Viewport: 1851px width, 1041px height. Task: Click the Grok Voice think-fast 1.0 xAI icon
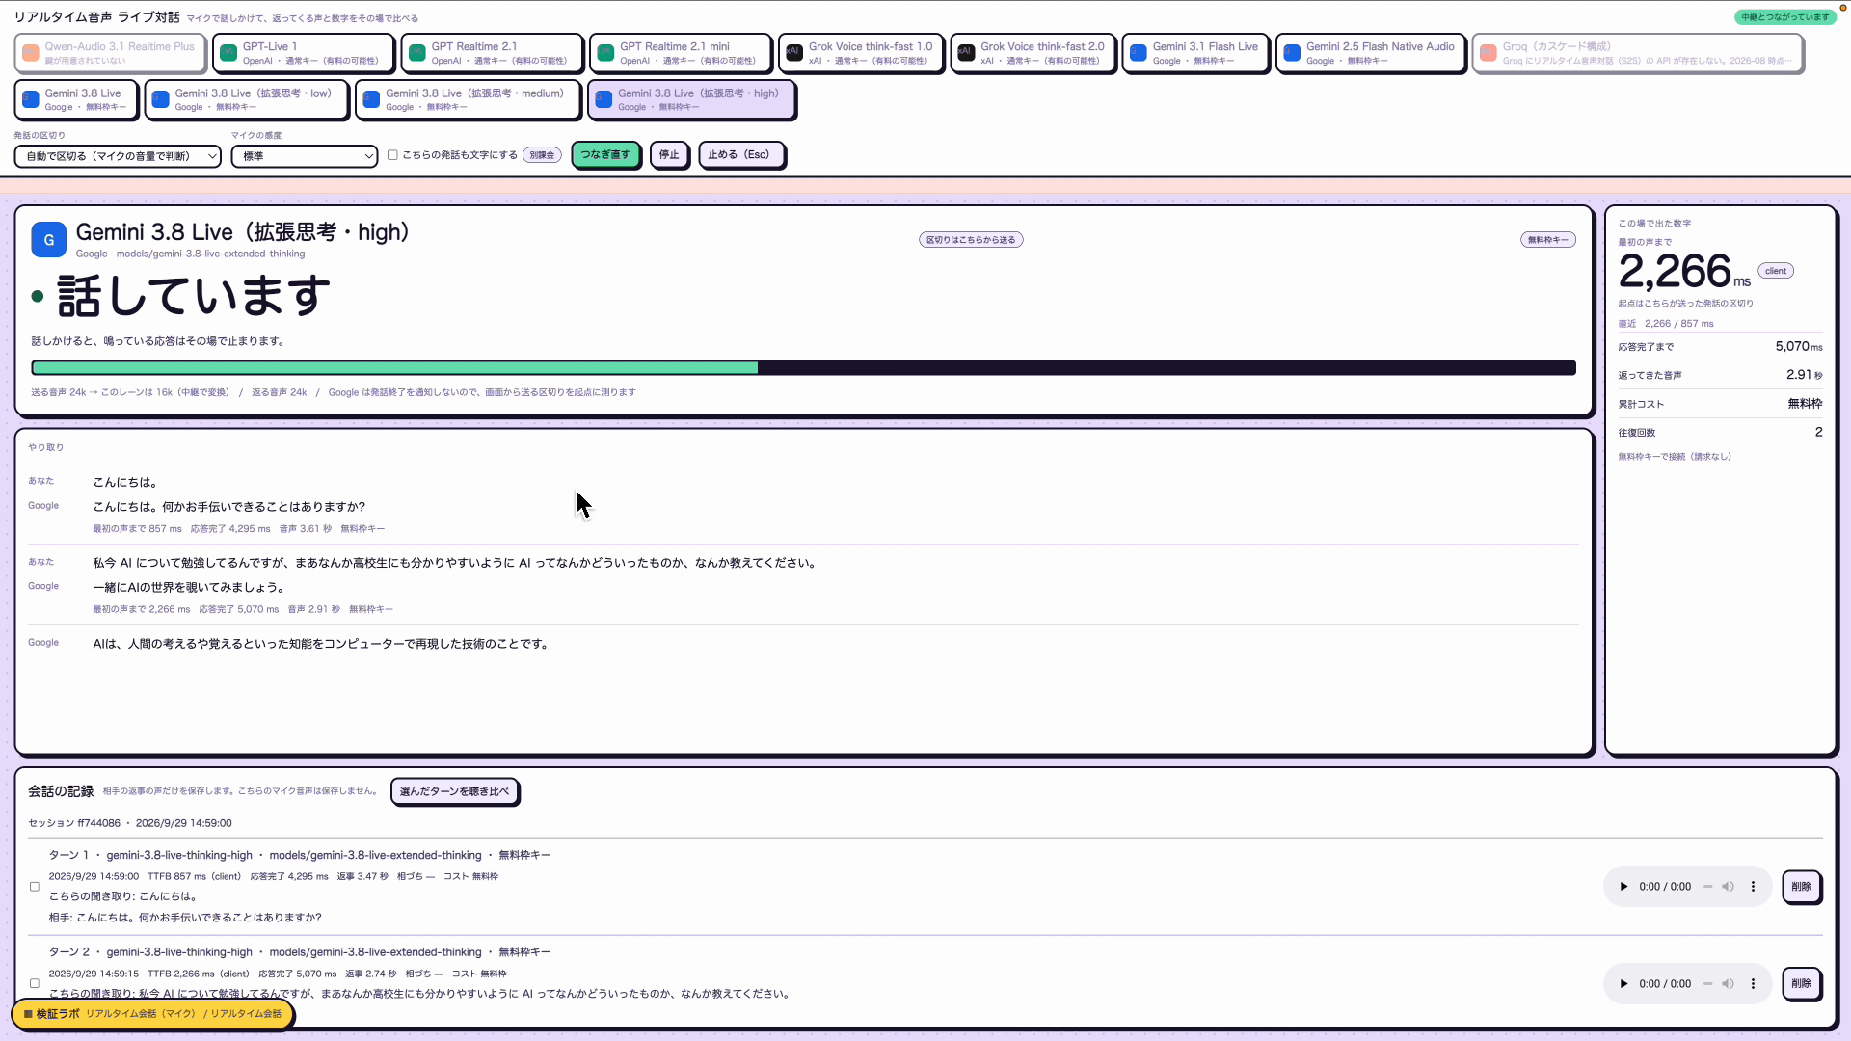pyautogui.click(x=793, y=53)
